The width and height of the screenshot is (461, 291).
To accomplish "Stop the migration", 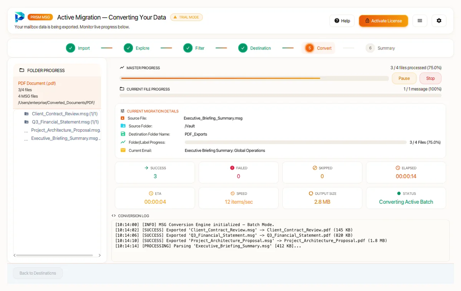I will [x=430, y=78].
